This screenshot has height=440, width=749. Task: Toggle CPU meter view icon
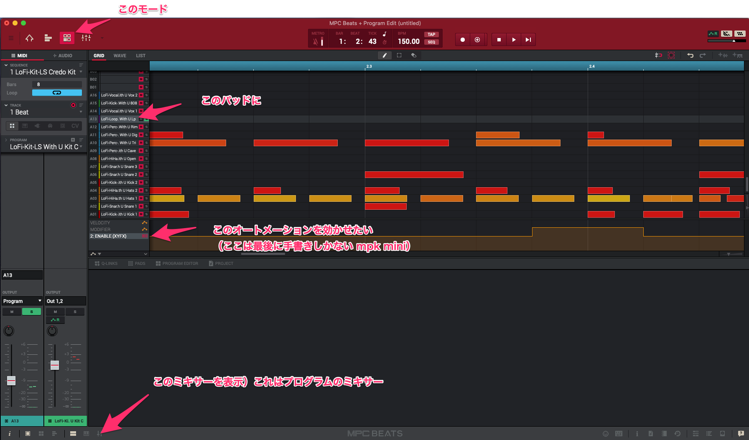point(726,34)
